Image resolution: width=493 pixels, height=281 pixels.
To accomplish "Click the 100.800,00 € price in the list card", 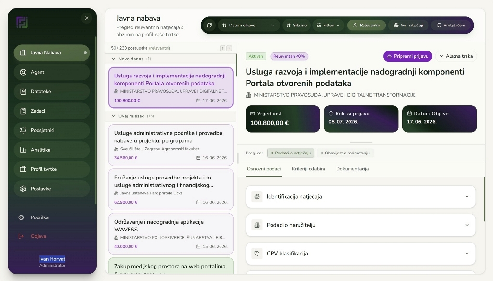I will [127, 101].
